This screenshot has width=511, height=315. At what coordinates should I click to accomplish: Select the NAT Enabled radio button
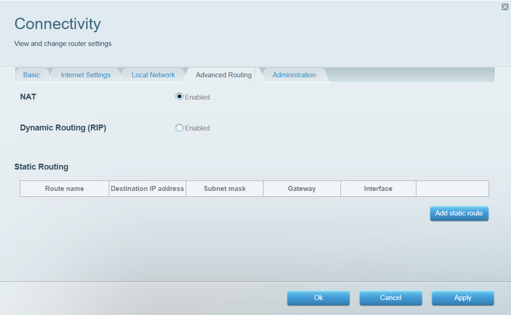(x=179, y=97)
